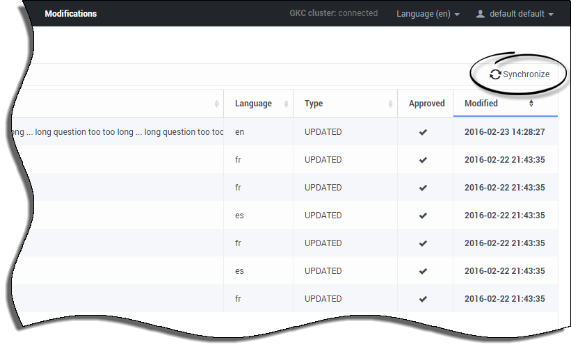Click the Type column header label
The width and height of the screenshot is (571, 349).
point(314,104)
